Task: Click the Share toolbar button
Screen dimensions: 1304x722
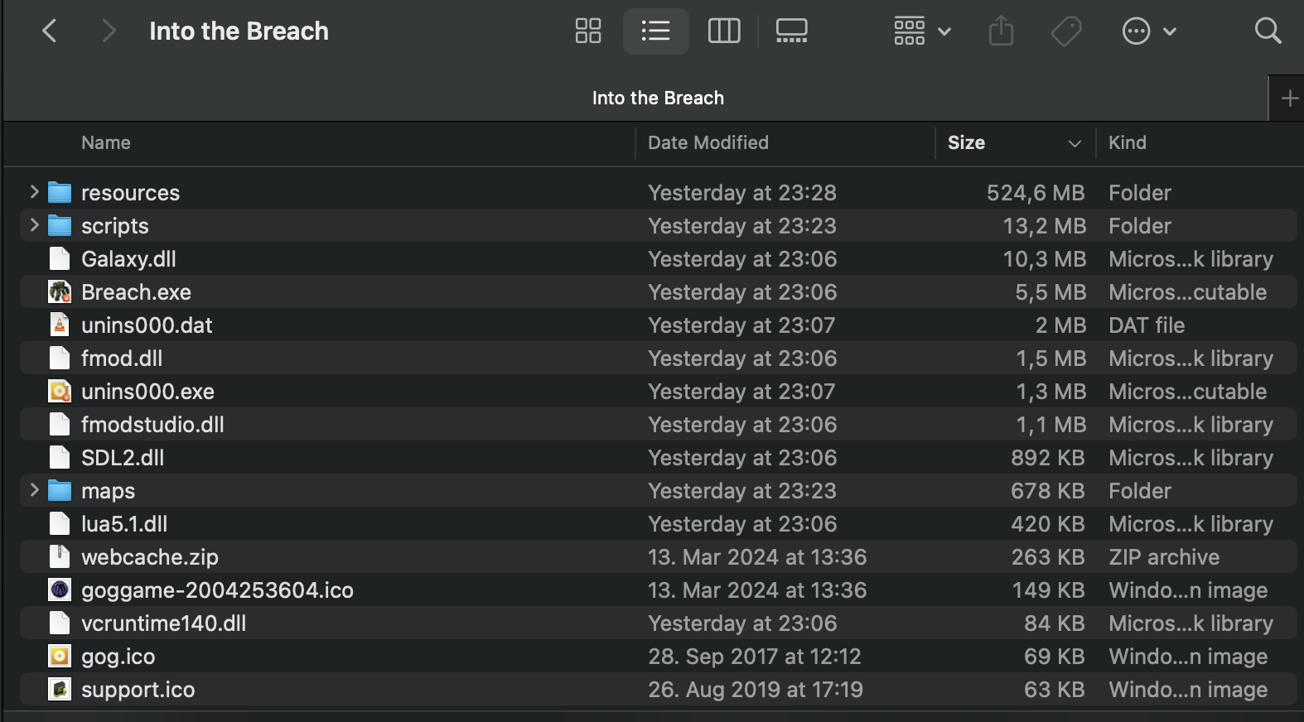Action: tap(1001, 31)
